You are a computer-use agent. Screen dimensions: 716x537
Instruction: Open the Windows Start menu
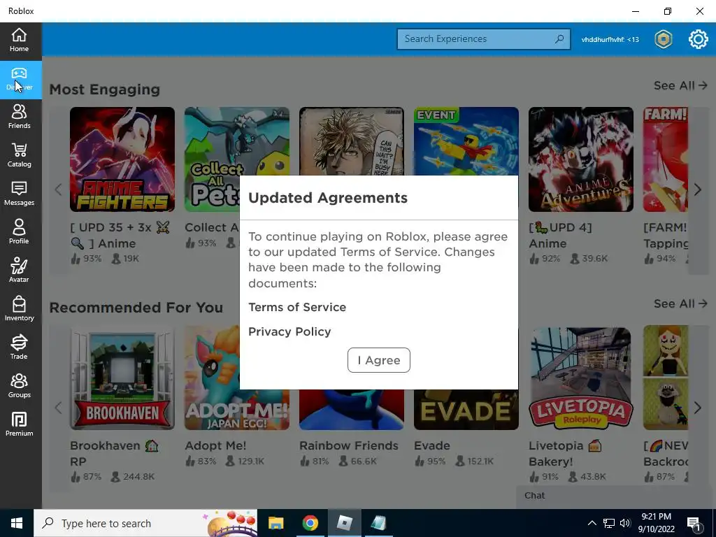coord(17,523)
